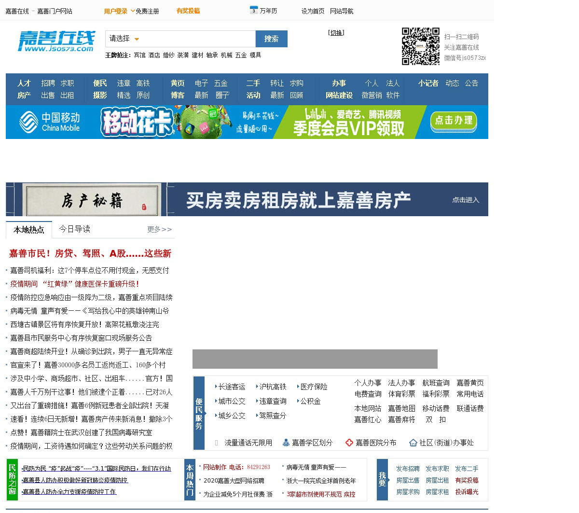Open news 嘉善县市民服务中心有序恢复窗口
This screenshot has height=513, width=579.
tap(81, 338)
